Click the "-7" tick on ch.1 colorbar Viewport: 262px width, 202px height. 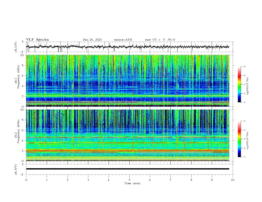tap(244, 102)
